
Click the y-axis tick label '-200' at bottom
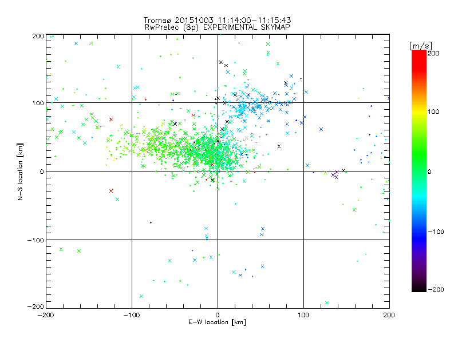click(35, 306)
